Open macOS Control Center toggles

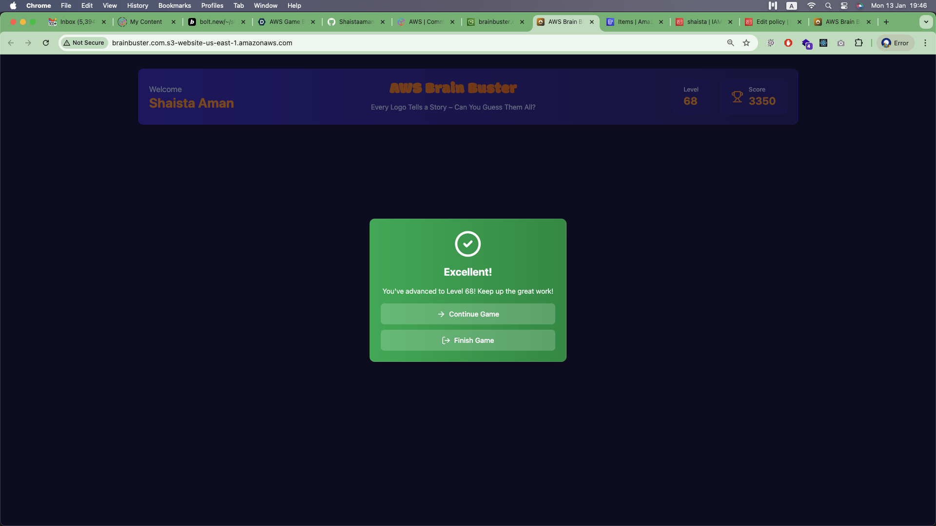click(x=844, y=6)
